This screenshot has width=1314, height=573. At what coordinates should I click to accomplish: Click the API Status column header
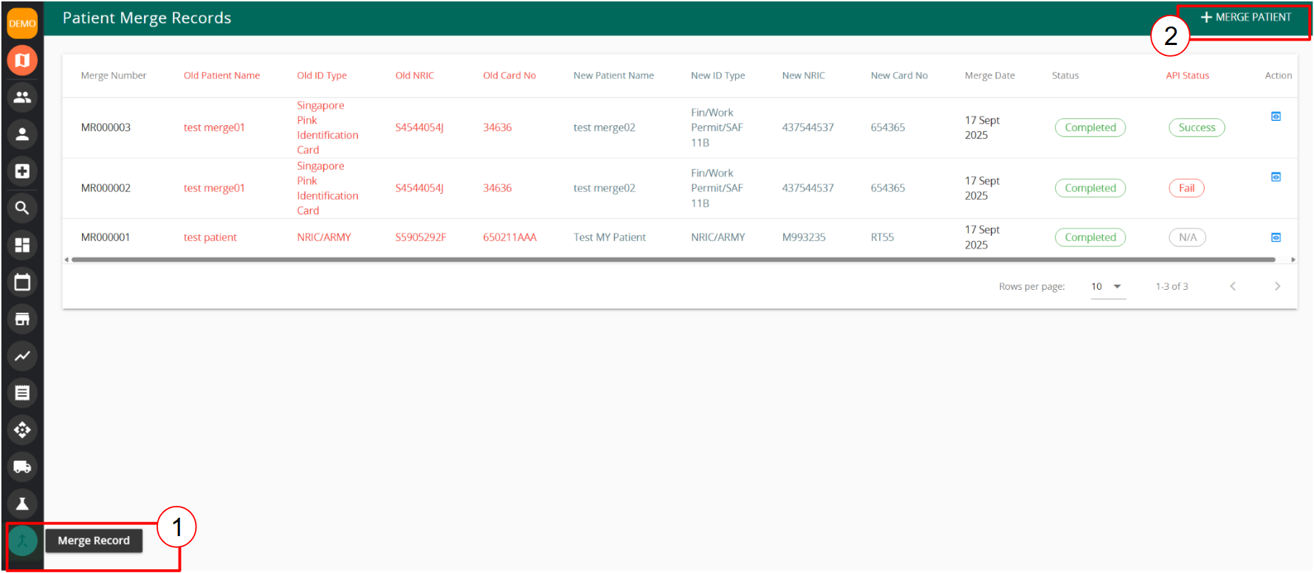click(1187, 75)
